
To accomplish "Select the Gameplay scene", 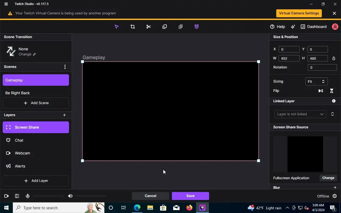I will [x=36, y=80].
